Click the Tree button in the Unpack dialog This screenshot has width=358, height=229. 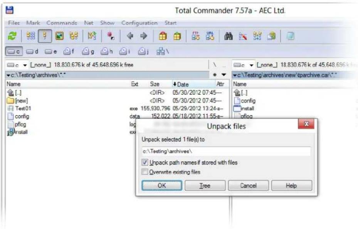tap(205, 186)
